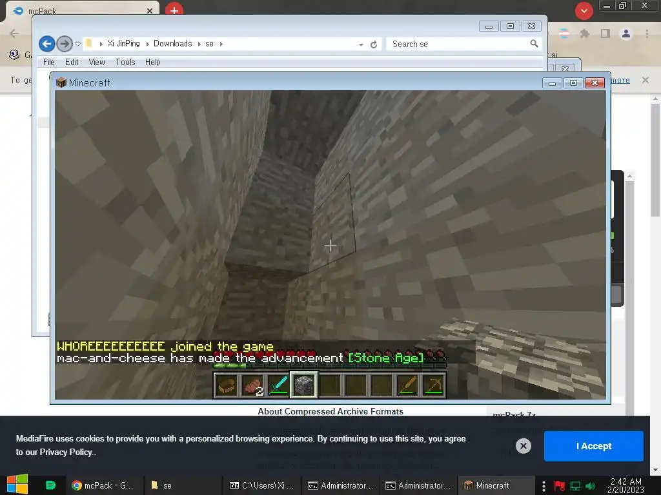Open Chrome three-dot menu

[647, 34]
